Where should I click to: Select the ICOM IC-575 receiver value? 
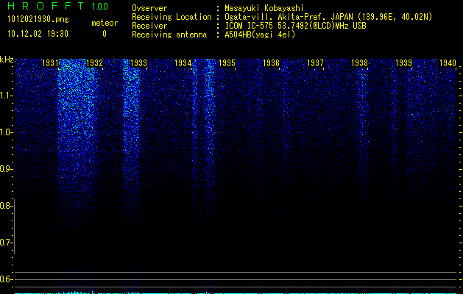[295, 26]
